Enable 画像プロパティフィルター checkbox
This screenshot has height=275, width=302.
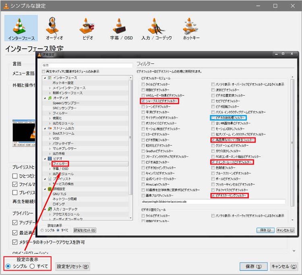click(143, 195)
